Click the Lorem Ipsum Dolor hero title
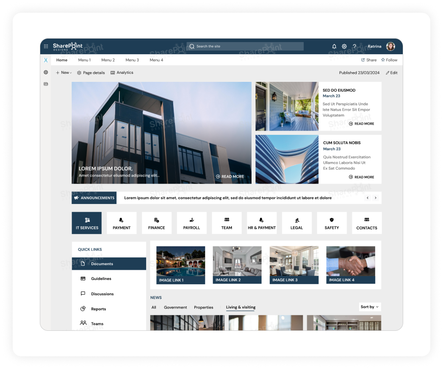Viewport: 443px width, 369px height. pyautogui.click(x=105, y=169)
